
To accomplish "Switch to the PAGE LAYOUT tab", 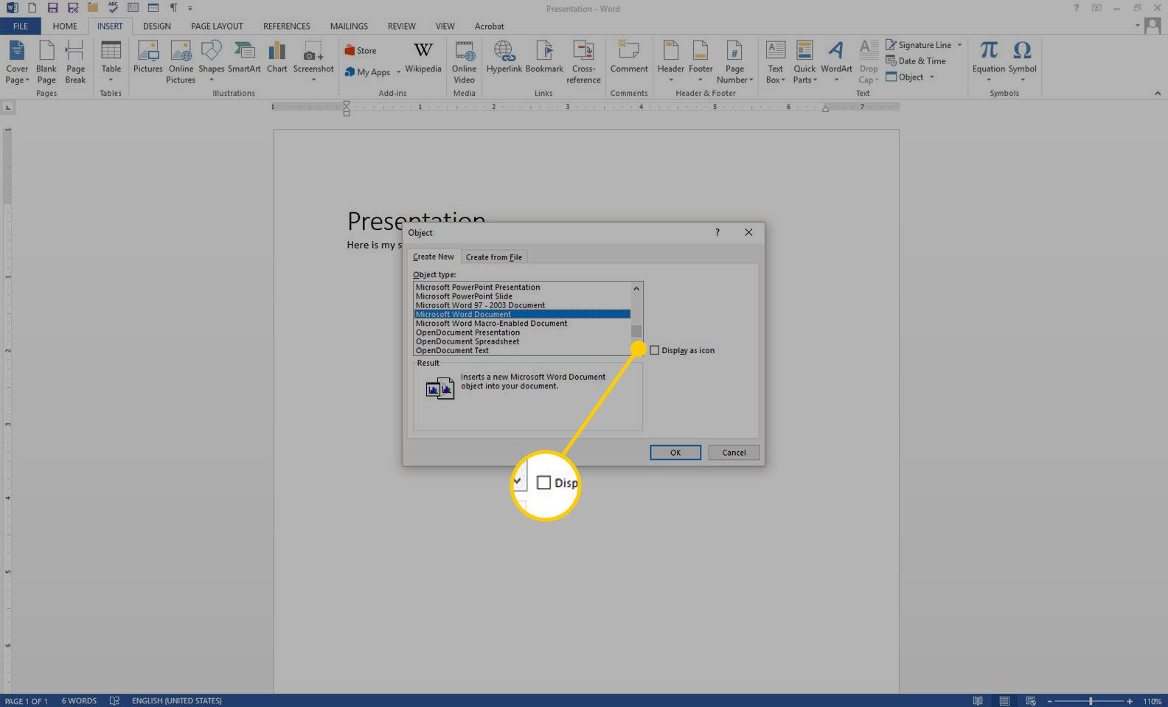I will tap(217, 26).
